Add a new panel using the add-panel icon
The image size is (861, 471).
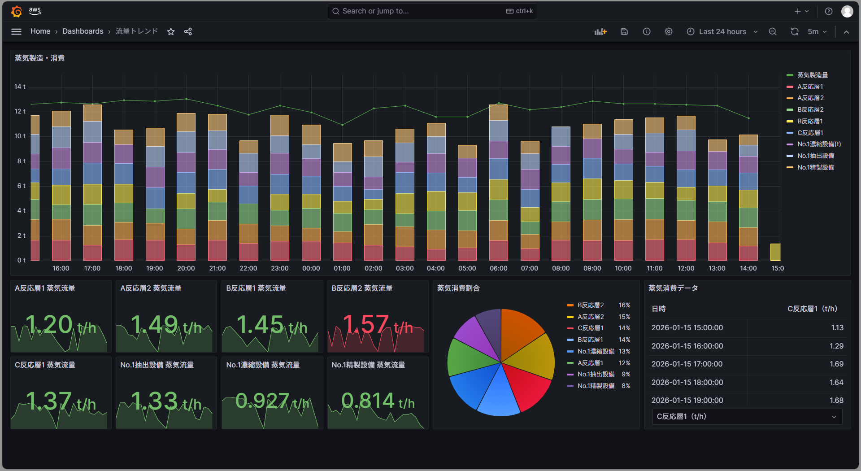[x=600, y=31]
